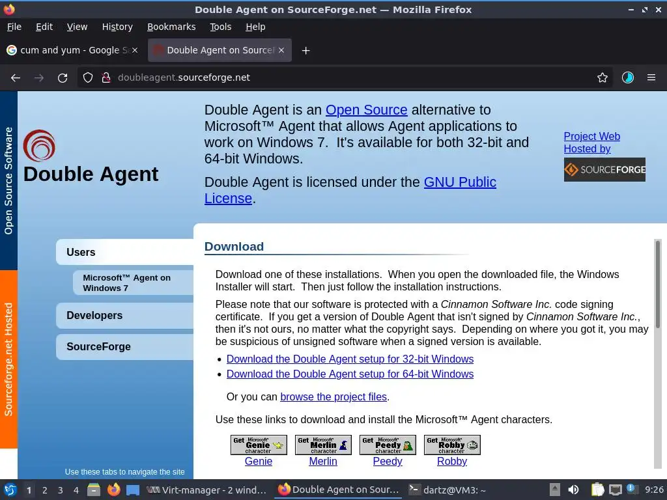Click the Robby text link

[452, 462]
